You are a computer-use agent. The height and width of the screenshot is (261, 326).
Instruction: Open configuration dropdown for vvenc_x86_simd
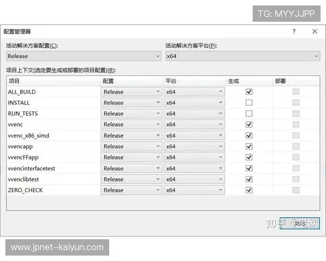point(131,135)
